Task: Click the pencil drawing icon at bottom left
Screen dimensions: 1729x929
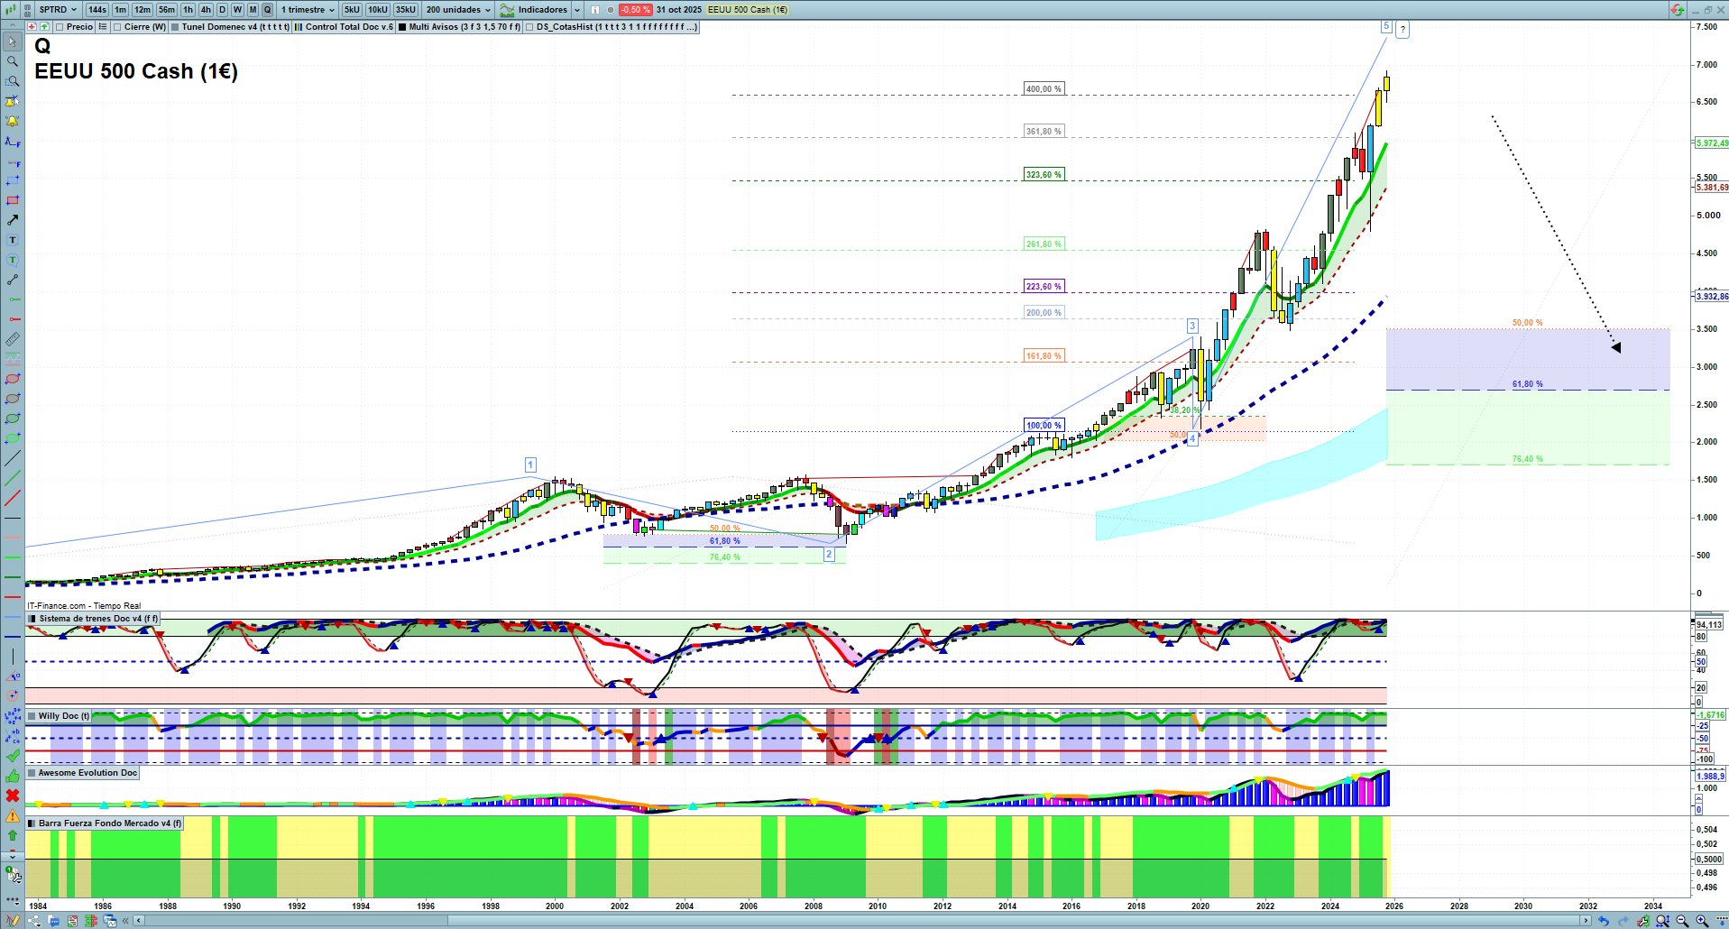Action: [x=13, y=921]
